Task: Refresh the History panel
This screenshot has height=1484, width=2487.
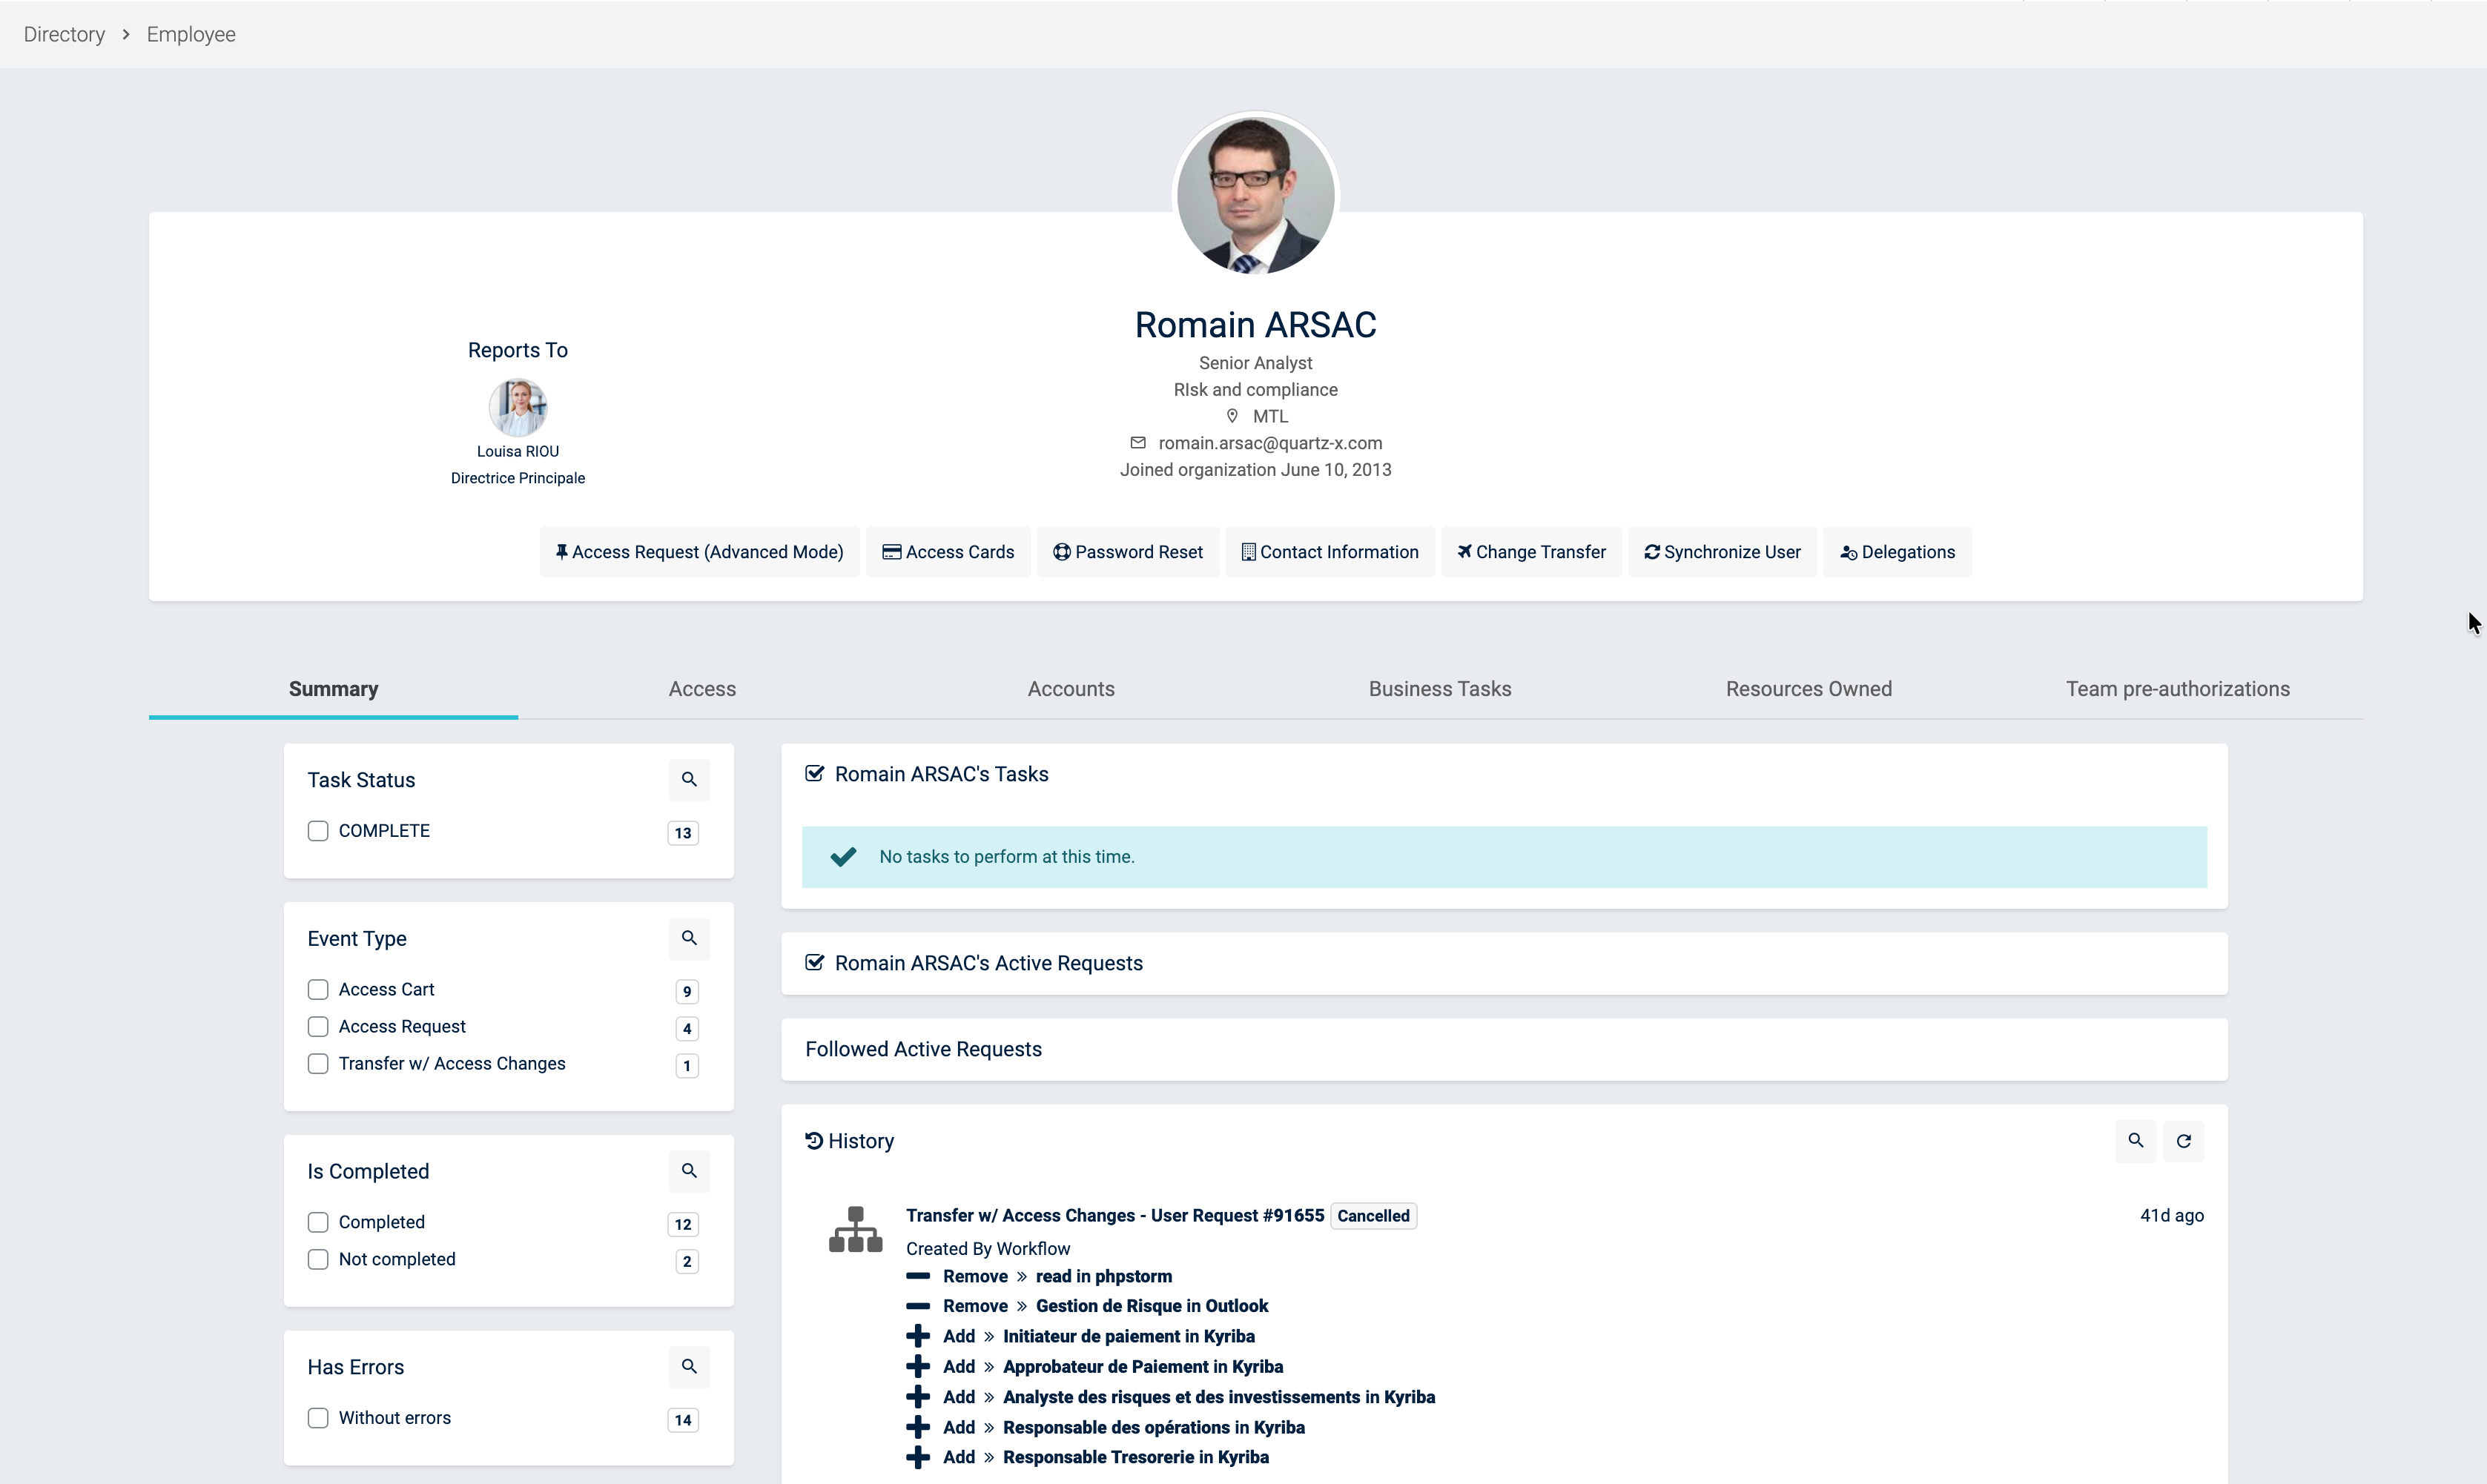Action: pos(2184,1141)
